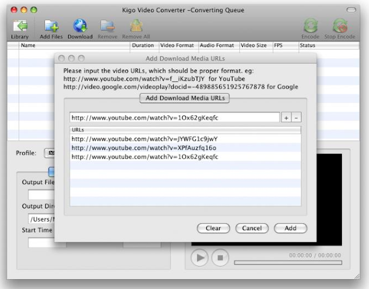Viewport: 369px width, 289px height.
Task: Open the Library view from toolbar
Action: [x=20, y=29]
